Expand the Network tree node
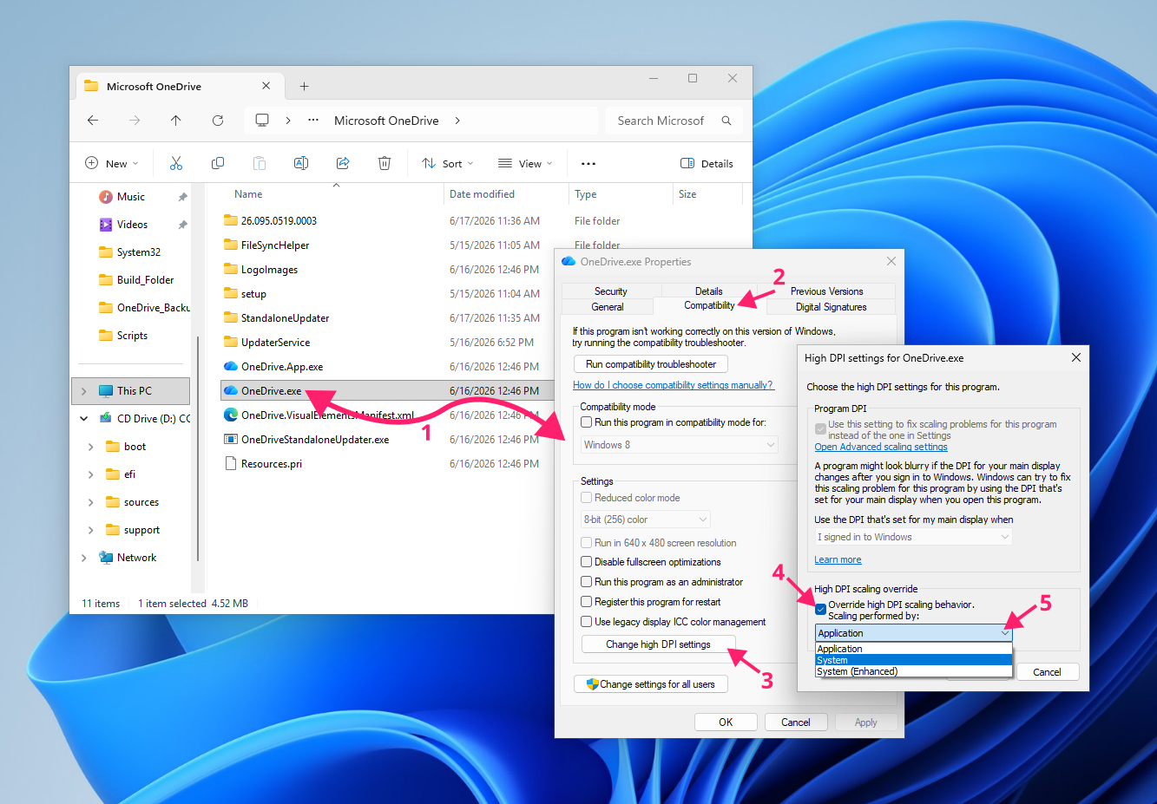Image resolution: width=1157 pixels, height=804 pixels. click(84, 558)
